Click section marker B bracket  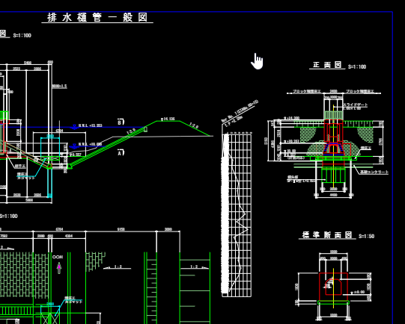[121, 122]
